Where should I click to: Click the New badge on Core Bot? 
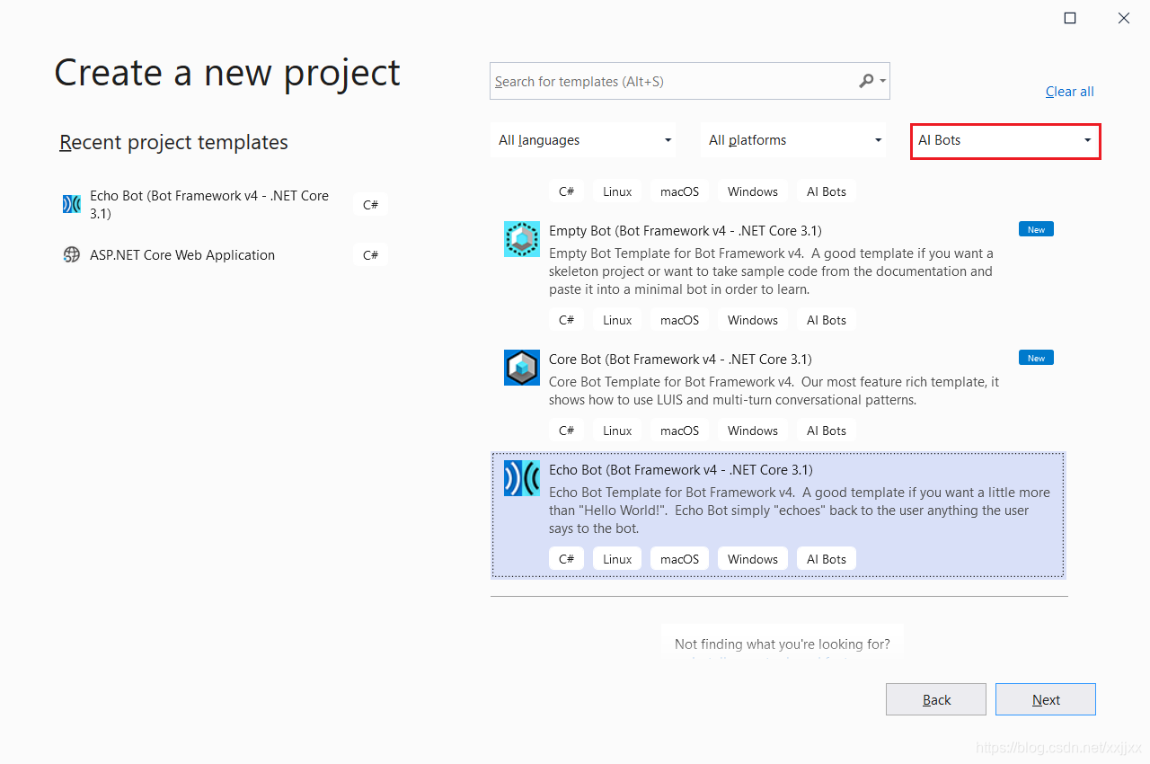coord(1036,358)
